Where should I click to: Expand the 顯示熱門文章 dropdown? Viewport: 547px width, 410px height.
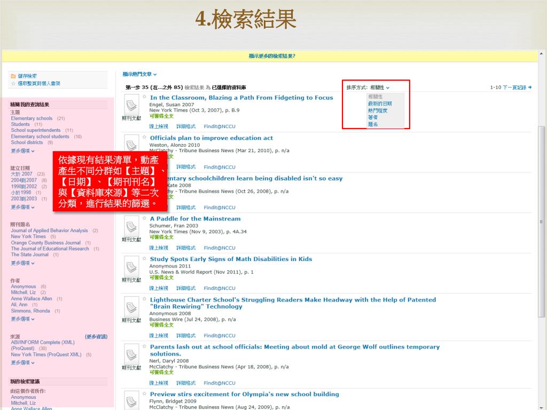pyautogui.click(x=139, y=74)
